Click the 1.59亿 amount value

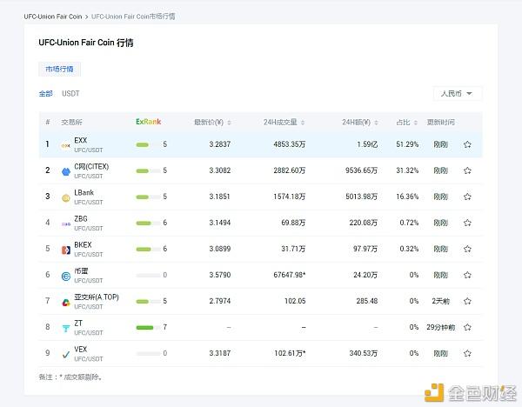click(x=367, y=144)
